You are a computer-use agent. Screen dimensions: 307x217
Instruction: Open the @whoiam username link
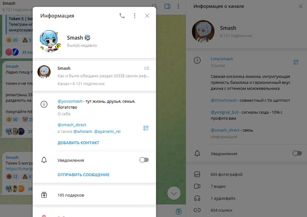coord(83,131)
